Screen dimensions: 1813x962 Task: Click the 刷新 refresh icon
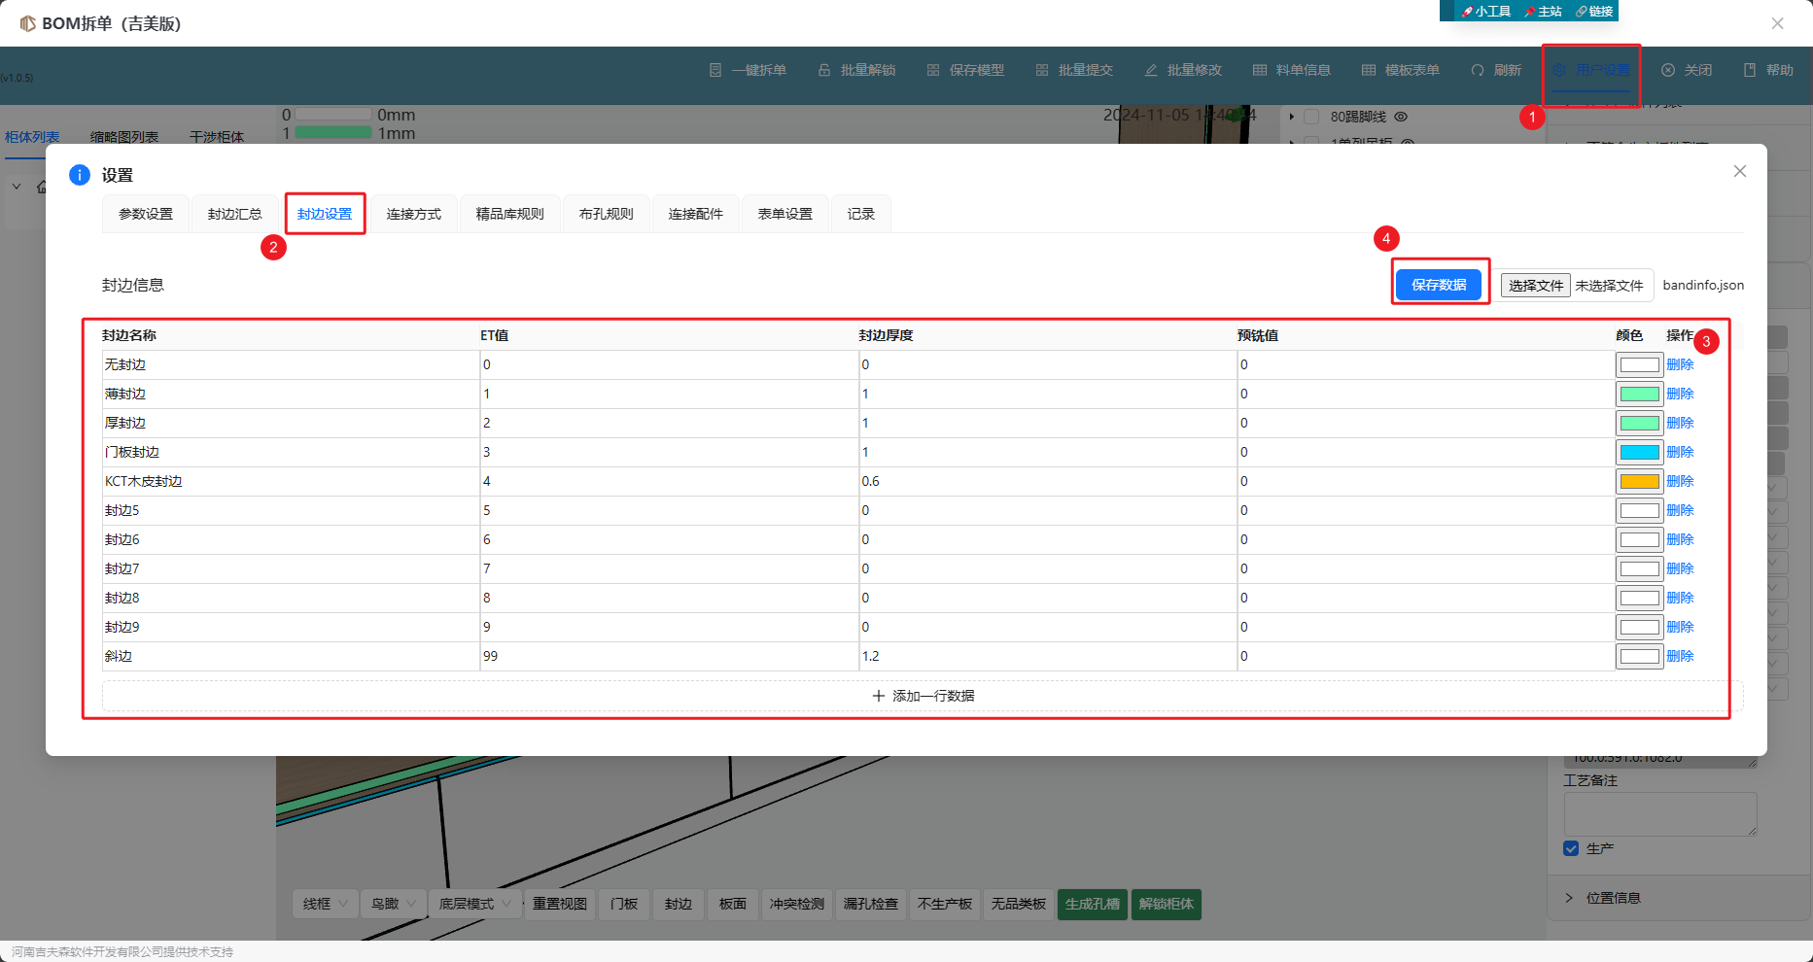click(1478, 70)
